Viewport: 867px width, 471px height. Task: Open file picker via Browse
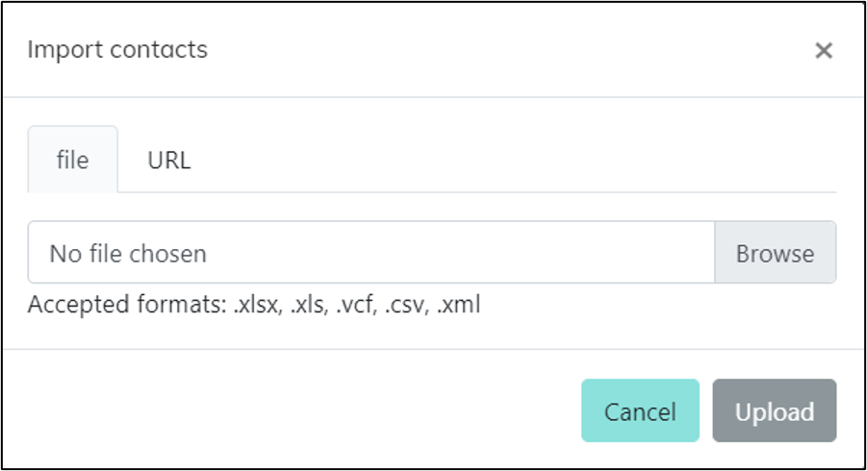click(775, 254)
